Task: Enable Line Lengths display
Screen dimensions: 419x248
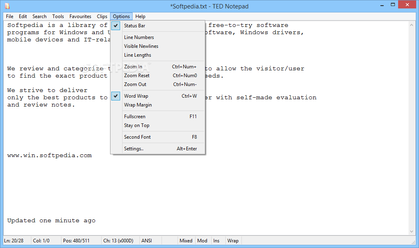Action: click(x=157, y=55)
